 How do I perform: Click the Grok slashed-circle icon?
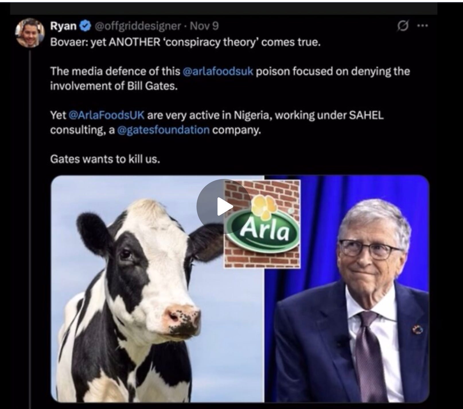pyautogui.click(x=402, y=26)
